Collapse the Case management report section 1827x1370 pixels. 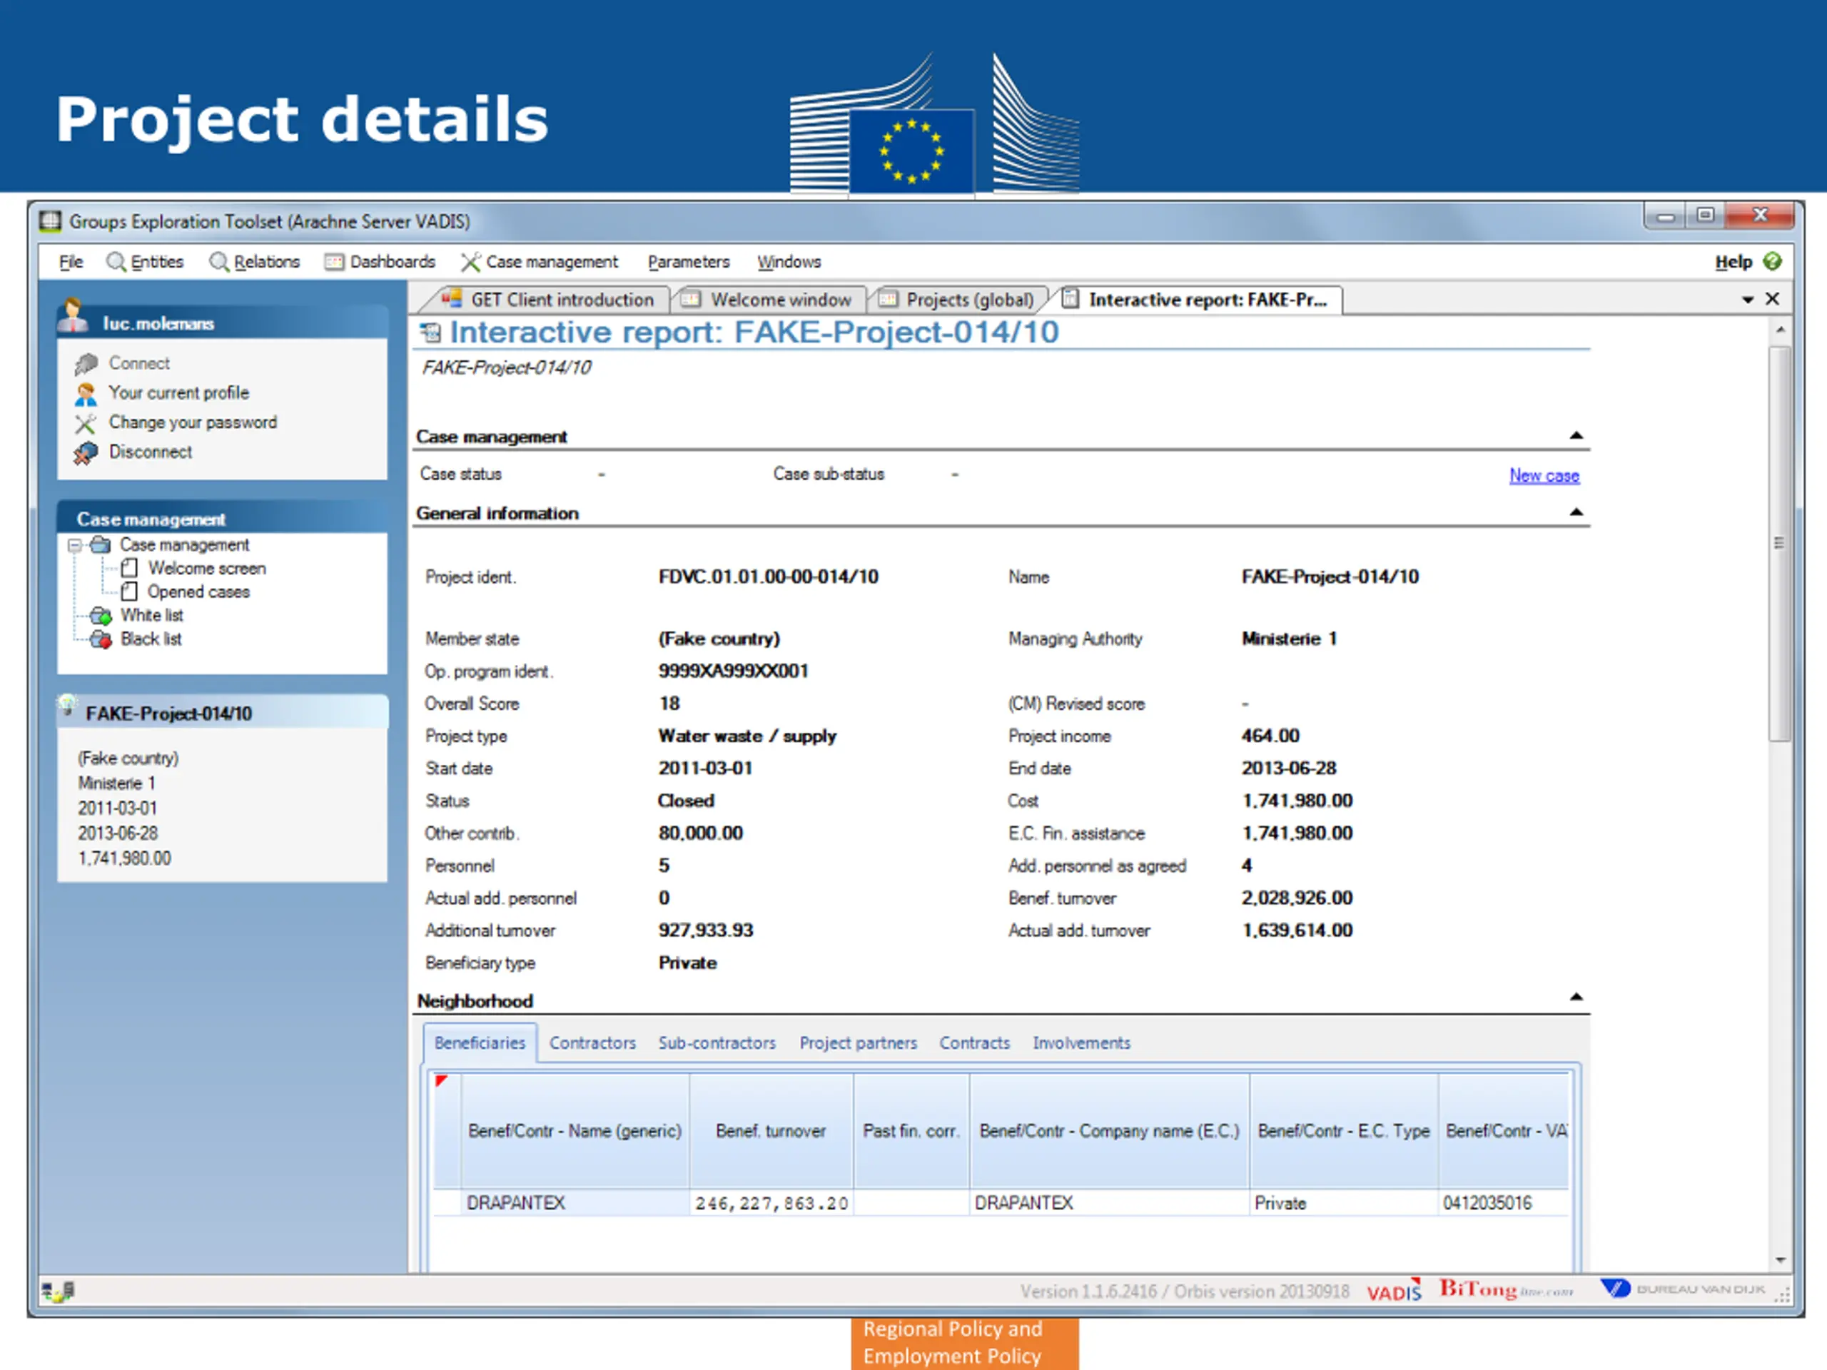tap(1576, 435)
